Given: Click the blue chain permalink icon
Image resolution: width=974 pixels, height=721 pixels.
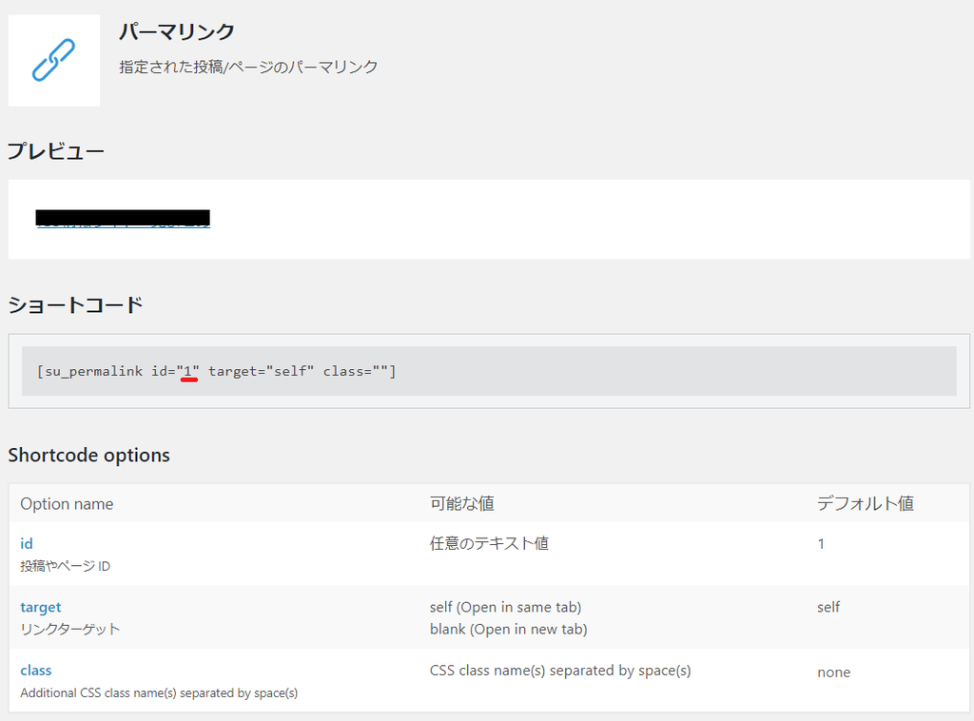Looking at the screenshot, I should [53, 59].
